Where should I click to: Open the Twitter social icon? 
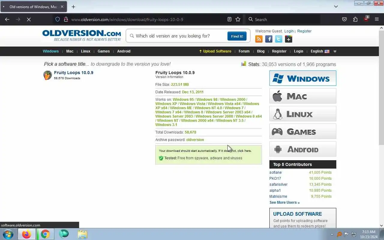coord(279,39)
